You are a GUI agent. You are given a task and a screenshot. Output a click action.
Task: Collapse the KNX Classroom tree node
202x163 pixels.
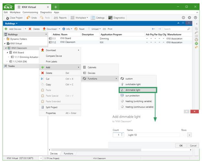coord(6,48)
